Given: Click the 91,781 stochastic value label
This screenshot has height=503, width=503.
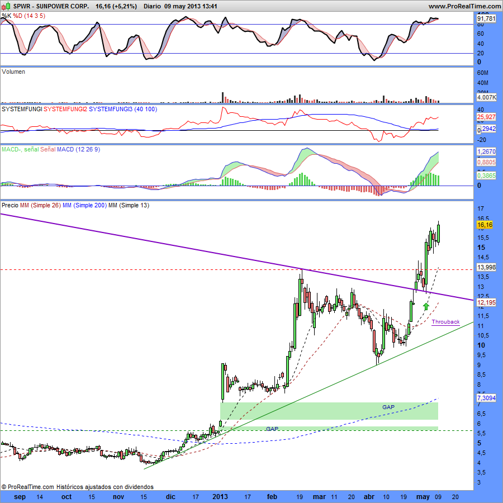Looking at the screenshot, I should coord(486,18).
